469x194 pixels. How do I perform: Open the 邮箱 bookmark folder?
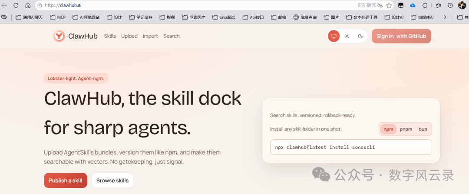tap(279, 17)
